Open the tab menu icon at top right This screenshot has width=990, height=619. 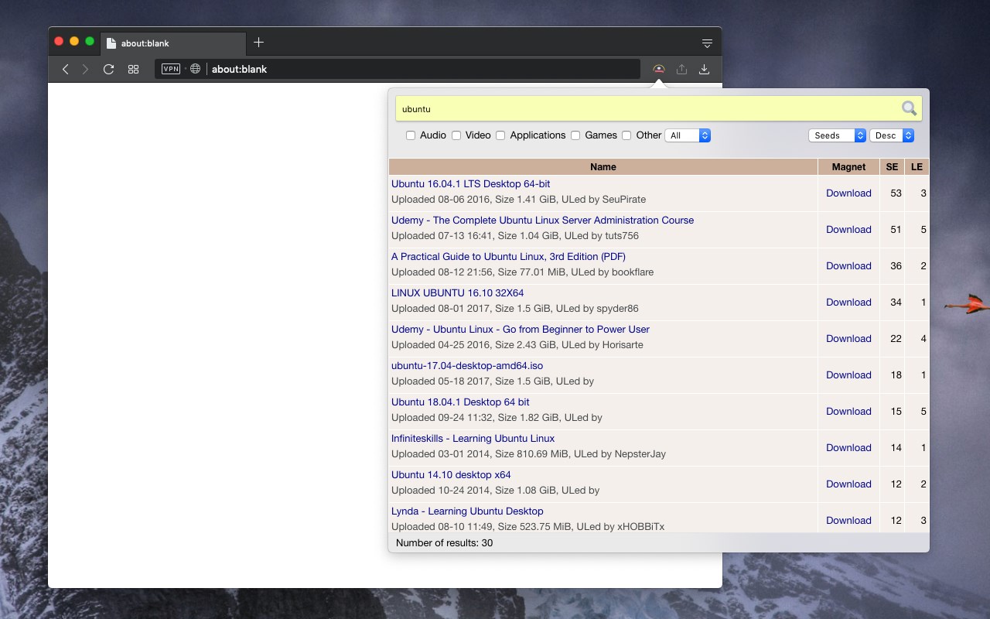point(707,43)
